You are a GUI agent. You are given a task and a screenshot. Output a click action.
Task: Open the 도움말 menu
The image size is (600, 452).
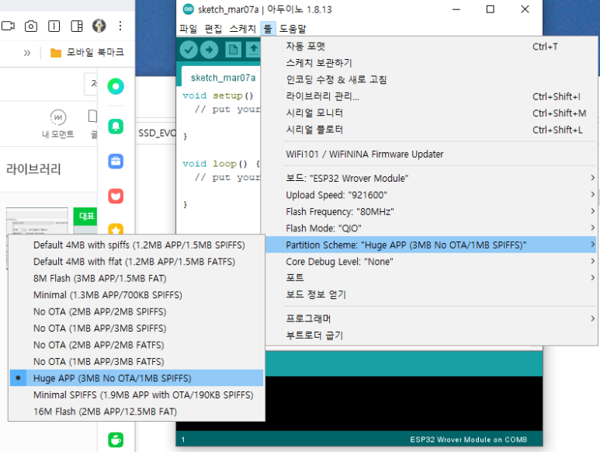(x=293, y=29)
